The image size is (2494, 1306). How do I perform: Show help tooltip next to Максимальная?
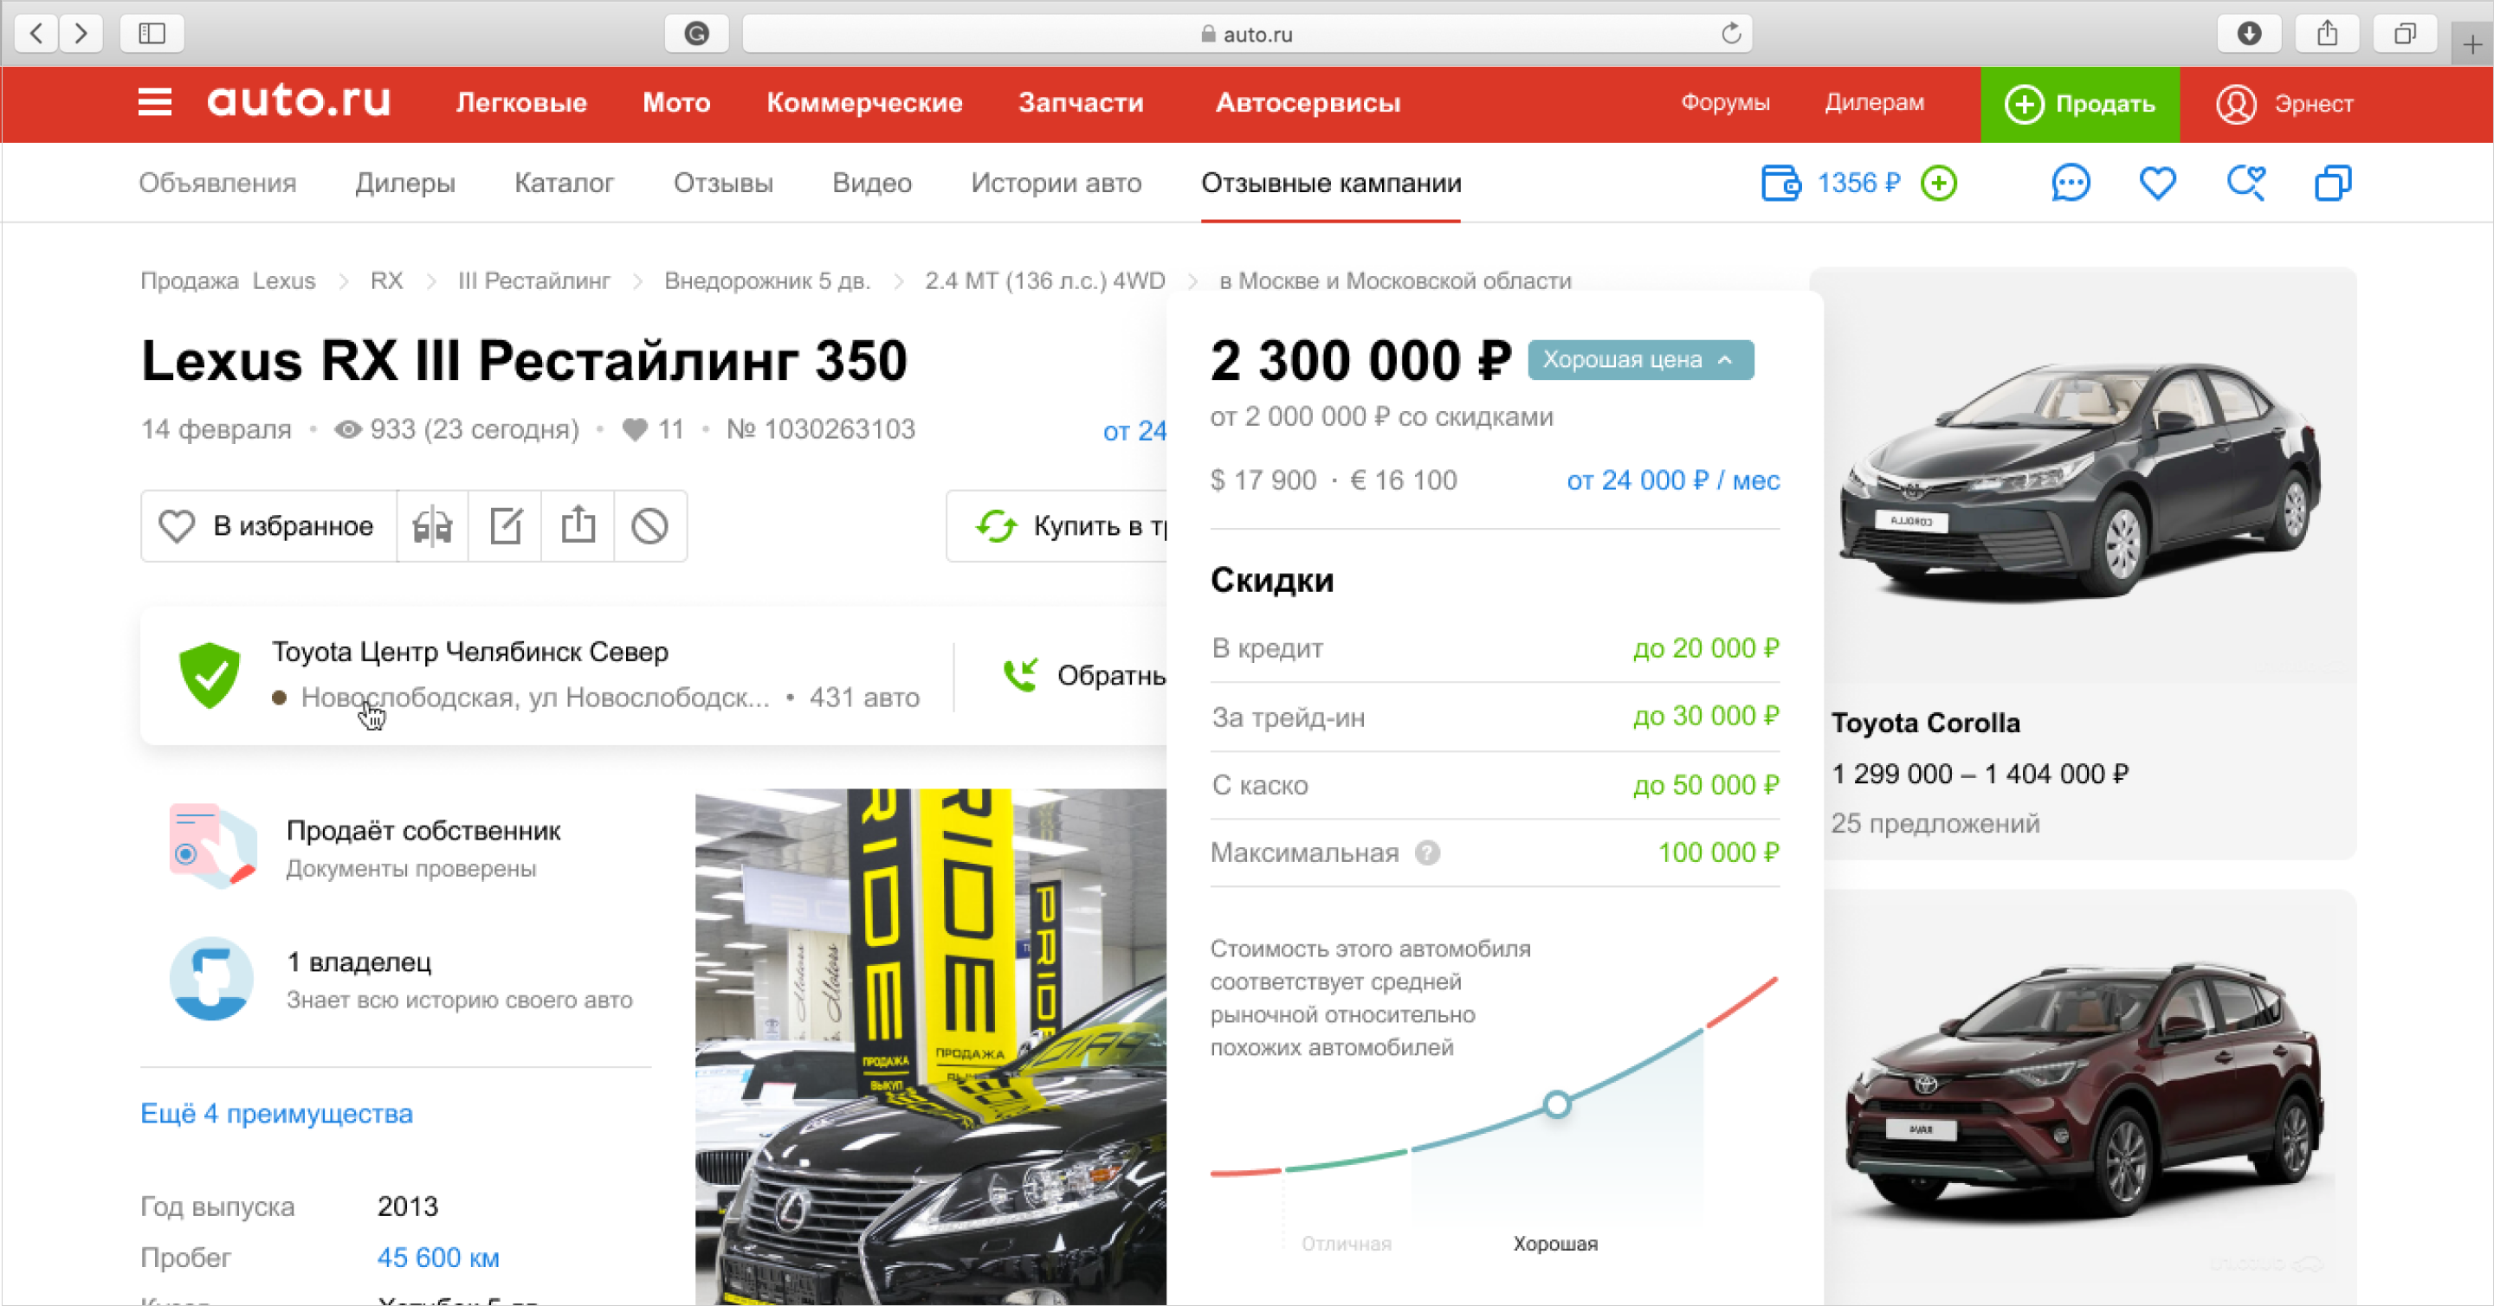point(1427,852)
